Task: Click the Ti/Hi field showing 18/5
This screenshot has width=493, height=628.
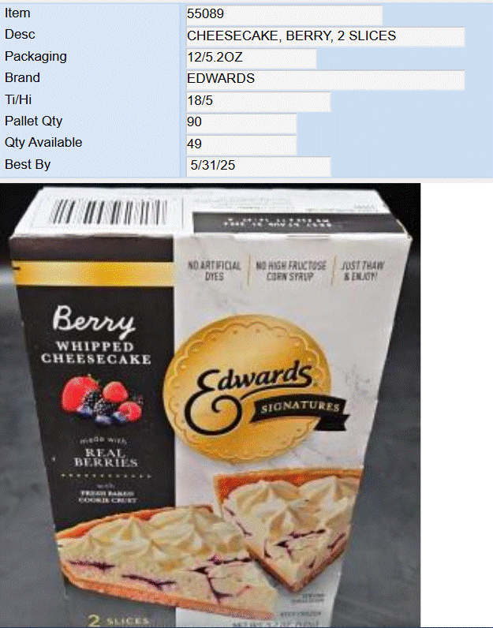Action: coord(258,101)
